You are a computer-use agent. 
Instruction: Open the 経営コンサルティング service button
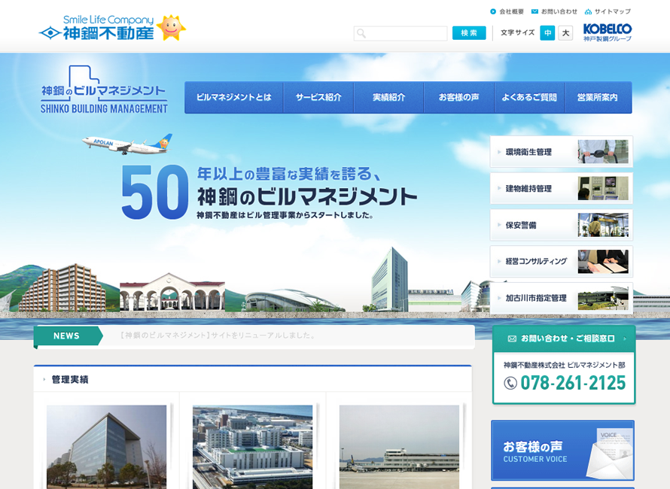[x=561, y=261]
